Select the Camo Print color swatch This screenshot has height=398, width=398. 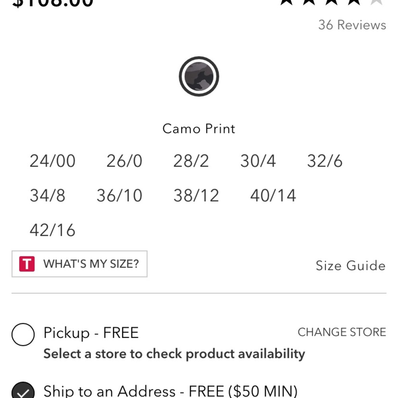click(x=199, y=76)
